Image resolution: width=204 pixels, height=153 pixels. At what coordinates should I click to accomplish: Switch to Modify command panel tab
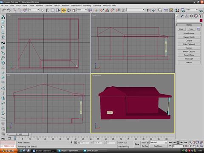(x=182, y=16)
